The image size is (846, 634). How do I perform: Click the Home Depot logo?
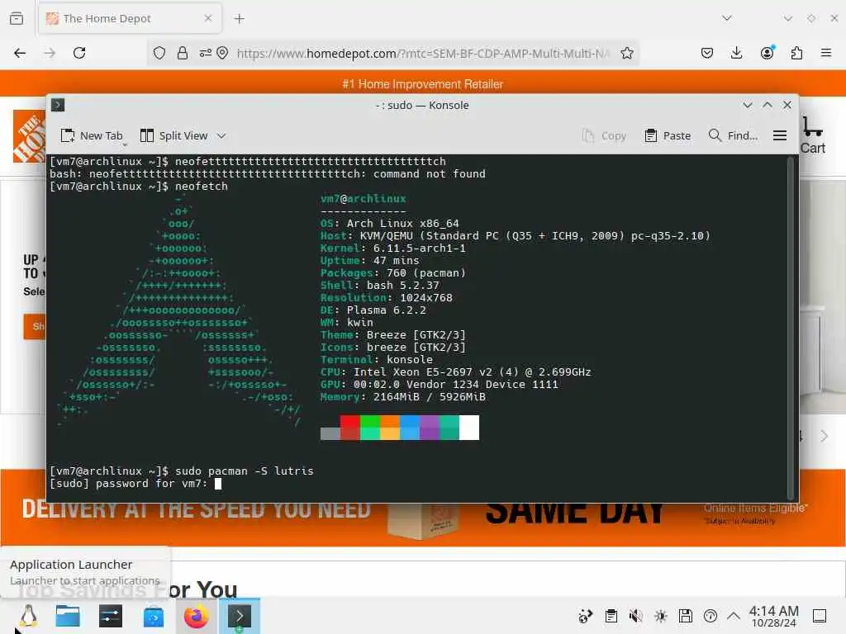click(29, 136)
